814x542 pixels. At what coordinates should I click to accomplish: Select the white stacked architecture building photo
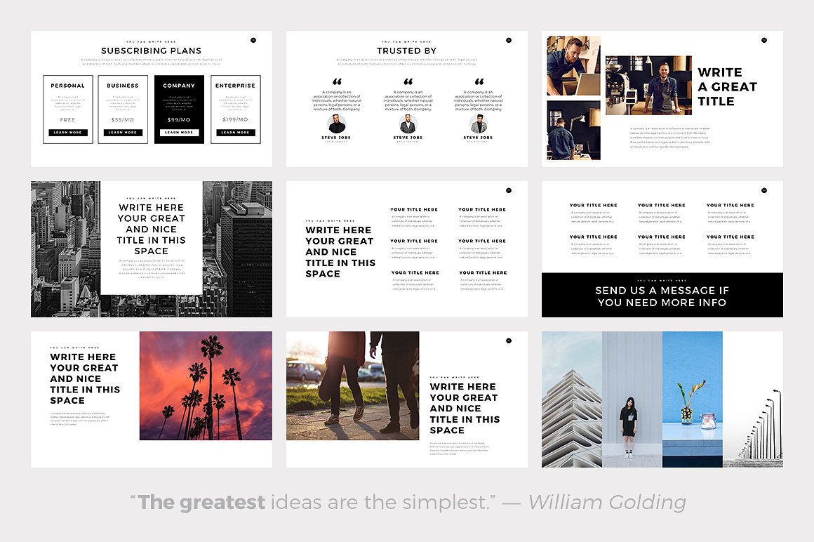click(571, 399)
